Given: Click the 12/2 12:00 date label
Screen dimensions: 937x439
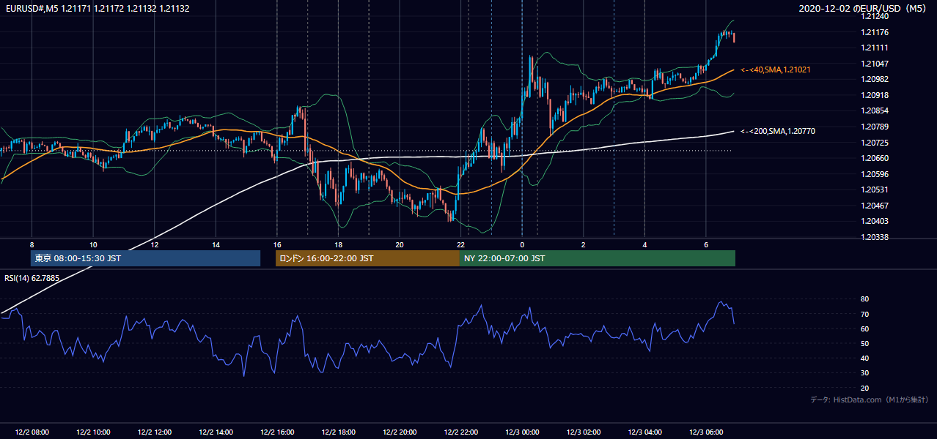Looking at the screenshot, I should coord(155,432).
